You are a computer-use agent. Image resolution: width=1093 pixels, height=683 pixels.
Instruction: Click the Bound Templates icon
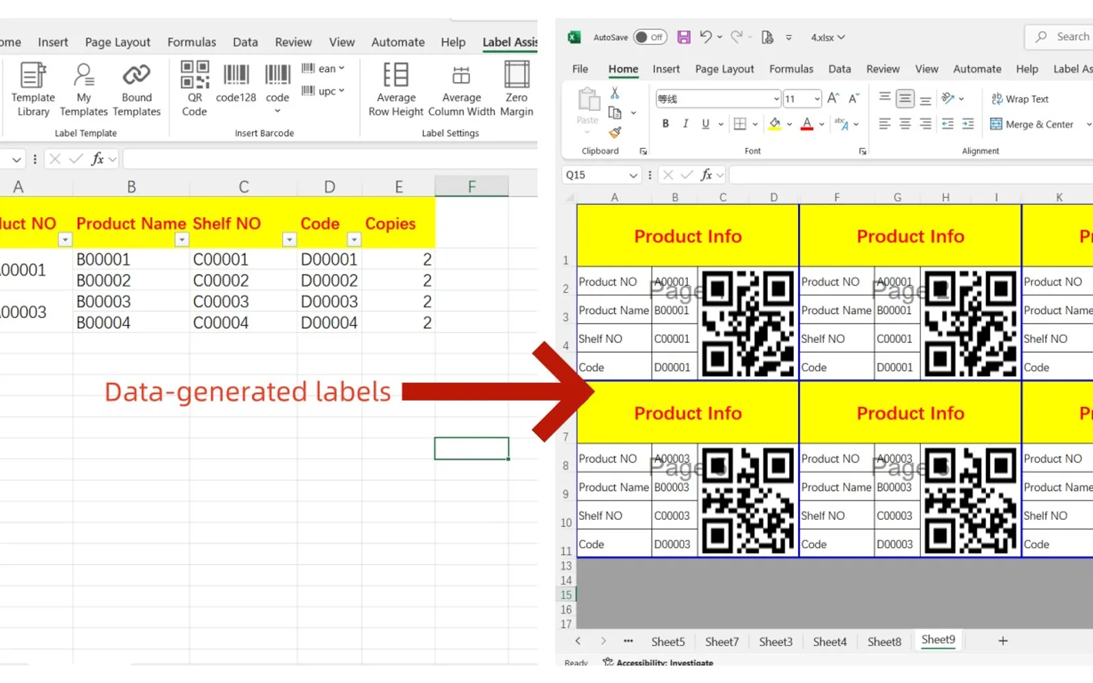137,75
